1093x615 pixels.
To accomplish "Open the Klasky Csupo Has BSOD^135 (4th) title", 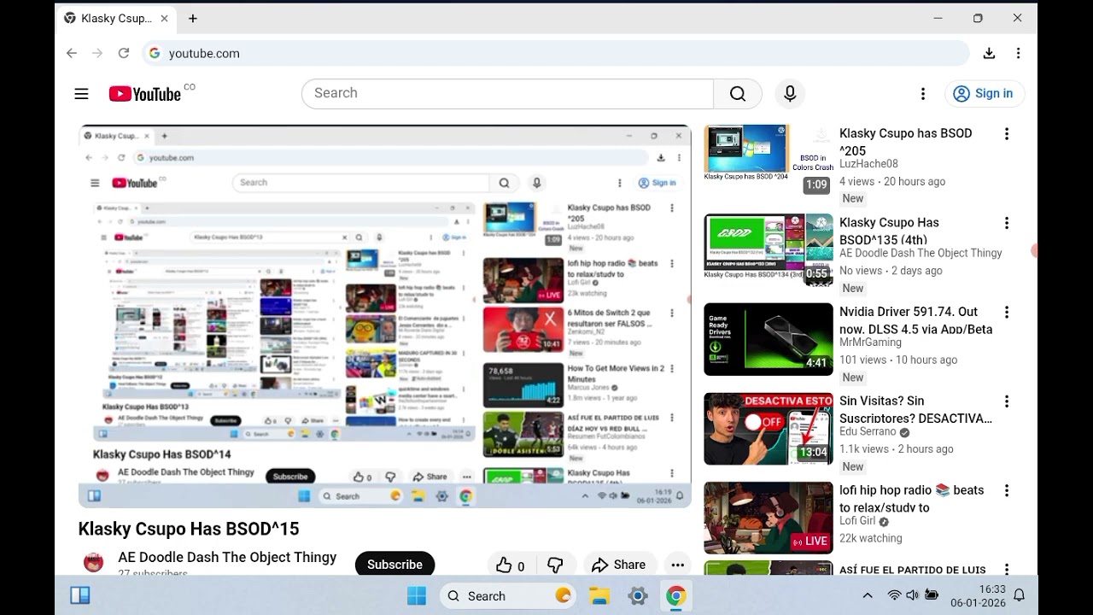I will (x=889, y=231).
